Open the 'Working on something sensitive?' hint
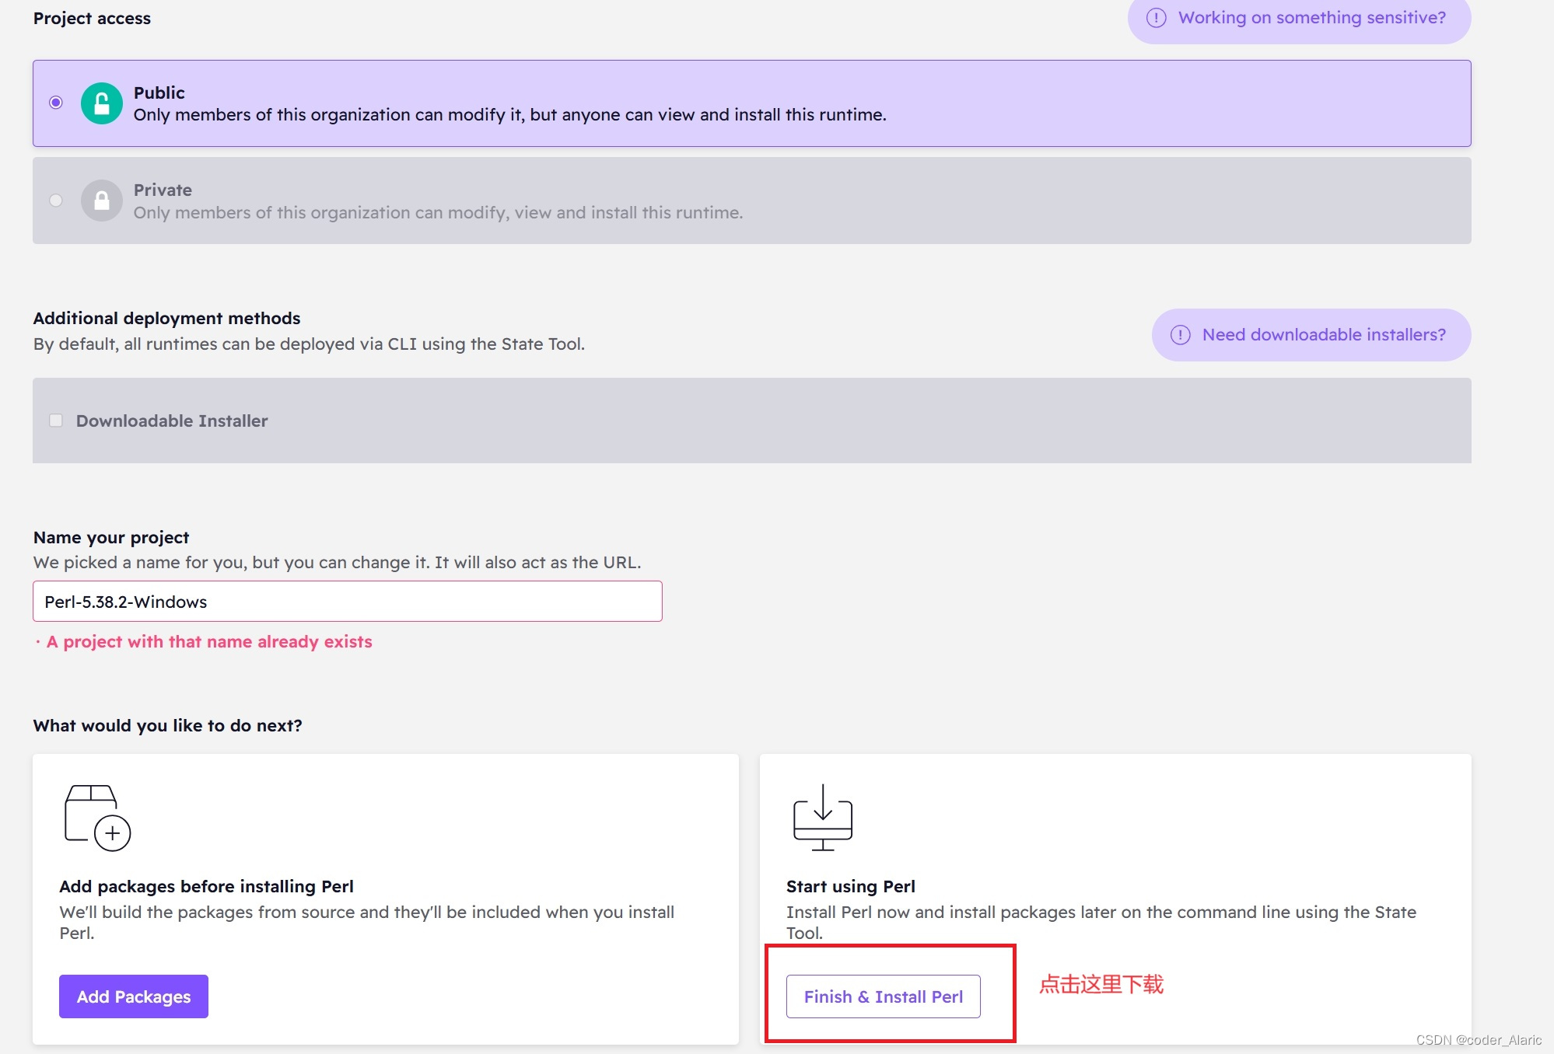The height and width of the screenshot is (1054, 1554). click(1299, 18)
